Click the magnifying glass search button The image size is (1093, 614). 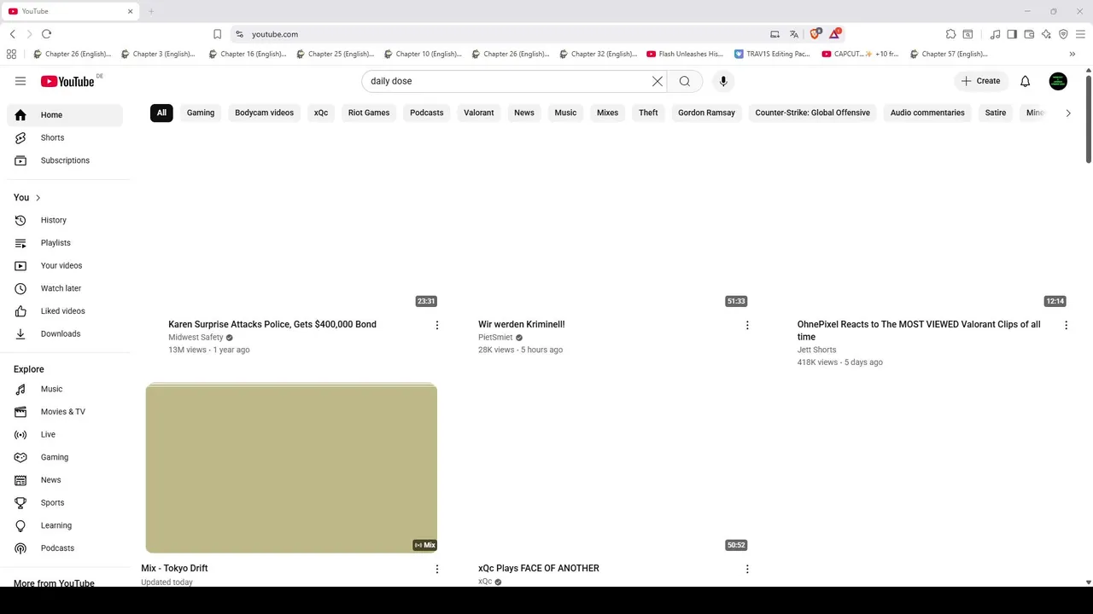685,81
